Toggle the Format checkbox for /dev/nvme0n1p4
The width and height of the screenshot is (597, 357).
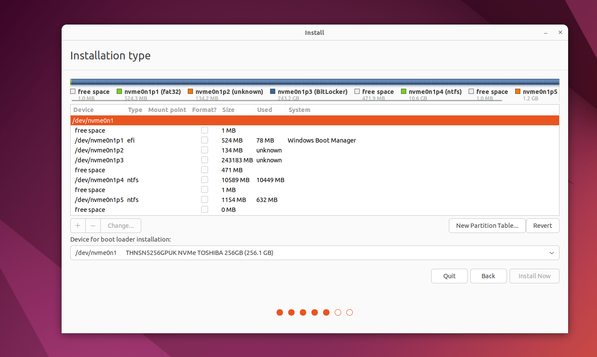coord(204,179)
